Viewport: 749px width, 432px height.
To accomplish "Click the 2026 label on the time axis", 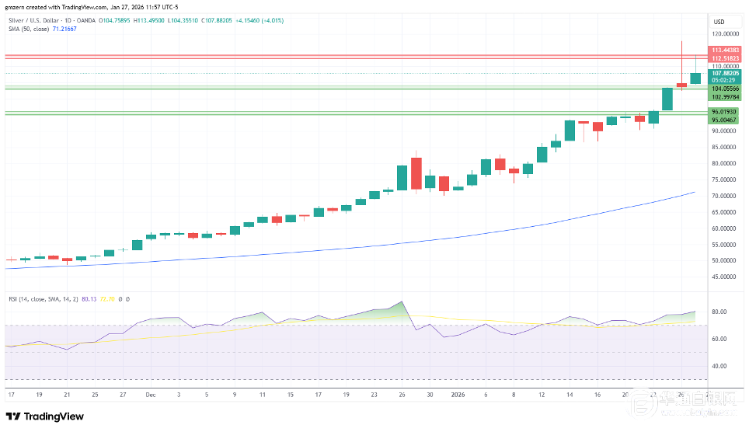I will [457, 395].
